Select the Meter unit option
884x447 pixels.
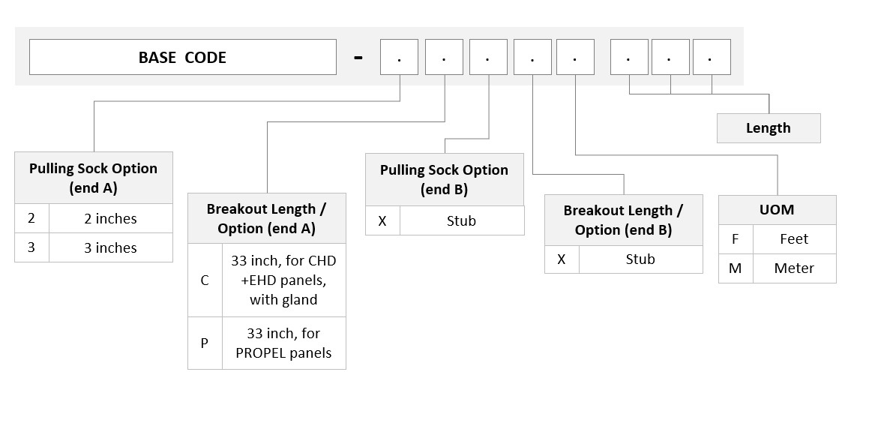click(x=794, y=268)
